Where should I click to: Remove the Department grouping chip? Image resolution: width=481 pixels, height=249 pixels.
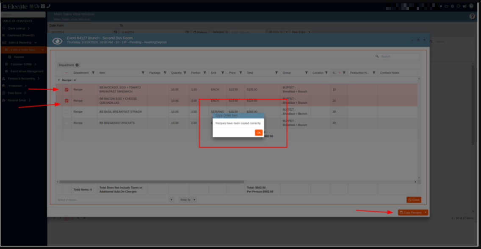coord(77,65)
